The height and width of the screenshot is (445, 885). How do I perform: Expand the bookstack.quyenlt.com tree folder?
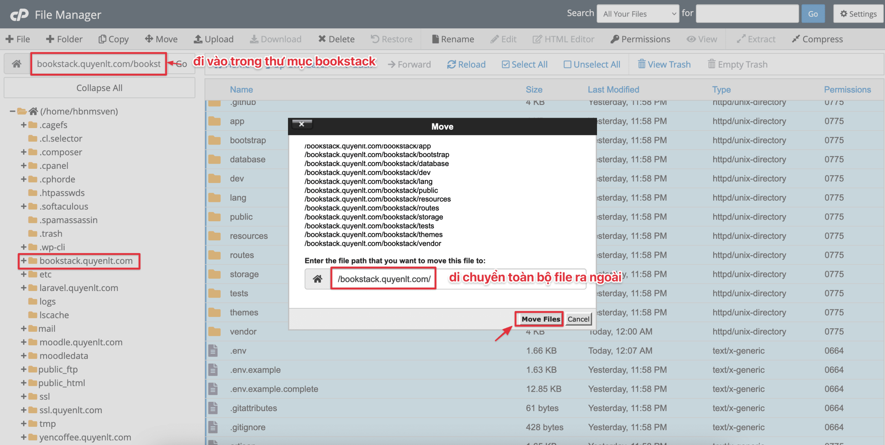[24, 261]
